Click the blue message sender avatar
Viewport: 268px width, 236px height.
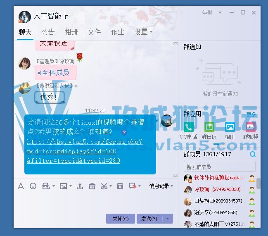pyautogui.click(x=167, y=121)
